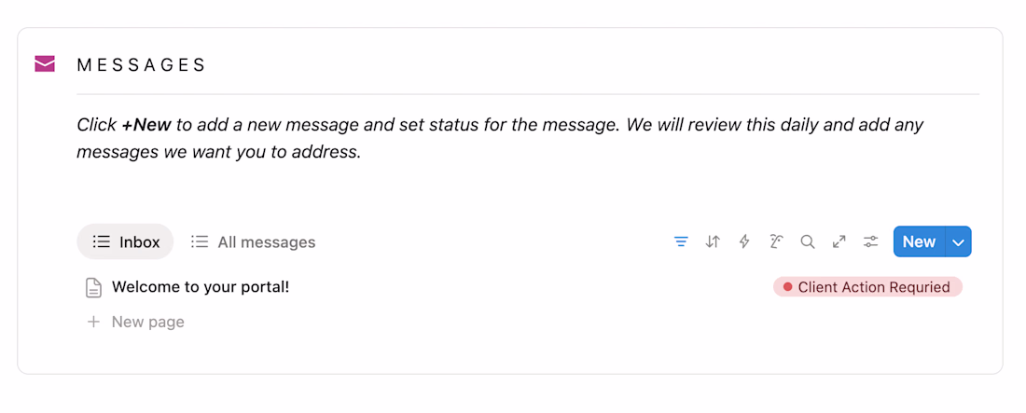Expand the New button dropdown arrow
This screenshot has height=413, width=1026.
[x=959, y=242]
